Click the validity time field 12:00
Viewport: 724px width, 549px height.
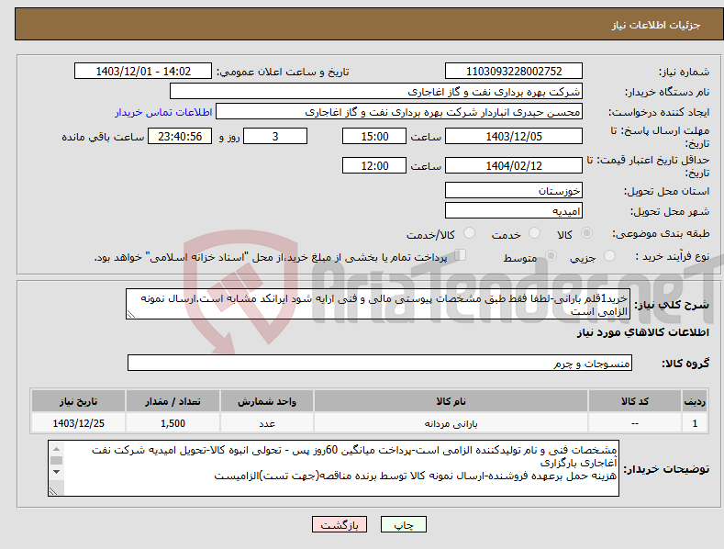pos(374,165)
